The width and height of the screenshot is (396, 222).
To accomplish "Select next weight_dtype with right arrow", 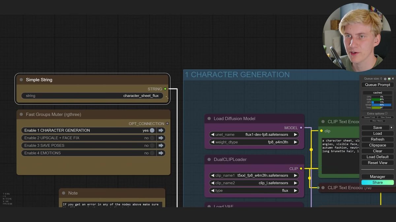I will tap(296, 142).
